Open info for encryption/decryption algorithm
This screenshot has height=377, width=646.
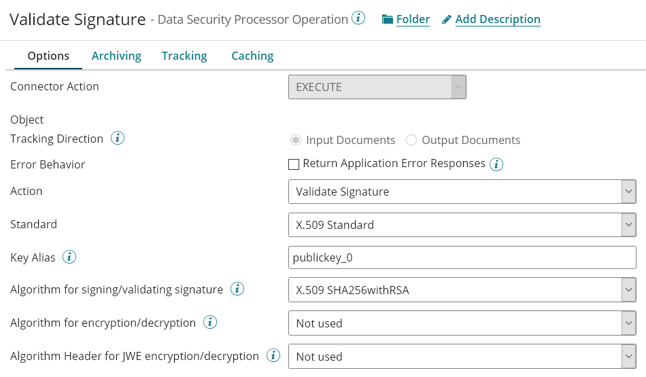coord(210,323)
